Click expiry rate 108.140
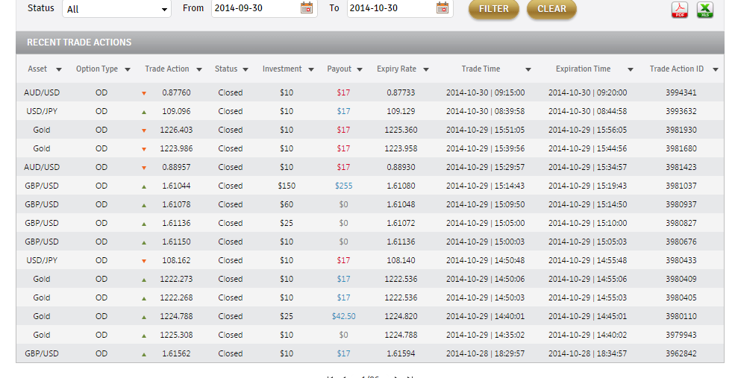 [x=401, y=260]
